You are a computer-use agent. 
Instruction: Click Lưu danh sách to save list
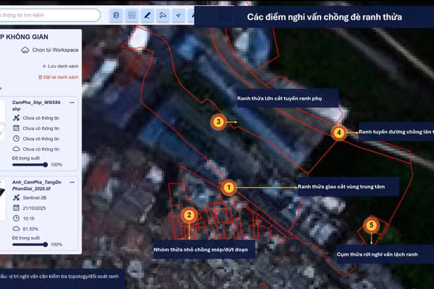tap(60, 66)
